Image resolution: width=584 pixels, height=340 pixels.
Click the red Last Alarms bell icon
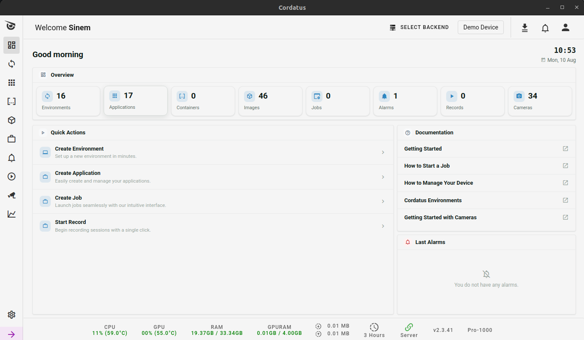tap(407, 242)
